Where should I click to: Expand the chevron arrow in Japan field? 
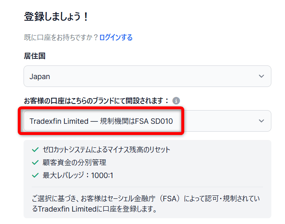[261, 76]
